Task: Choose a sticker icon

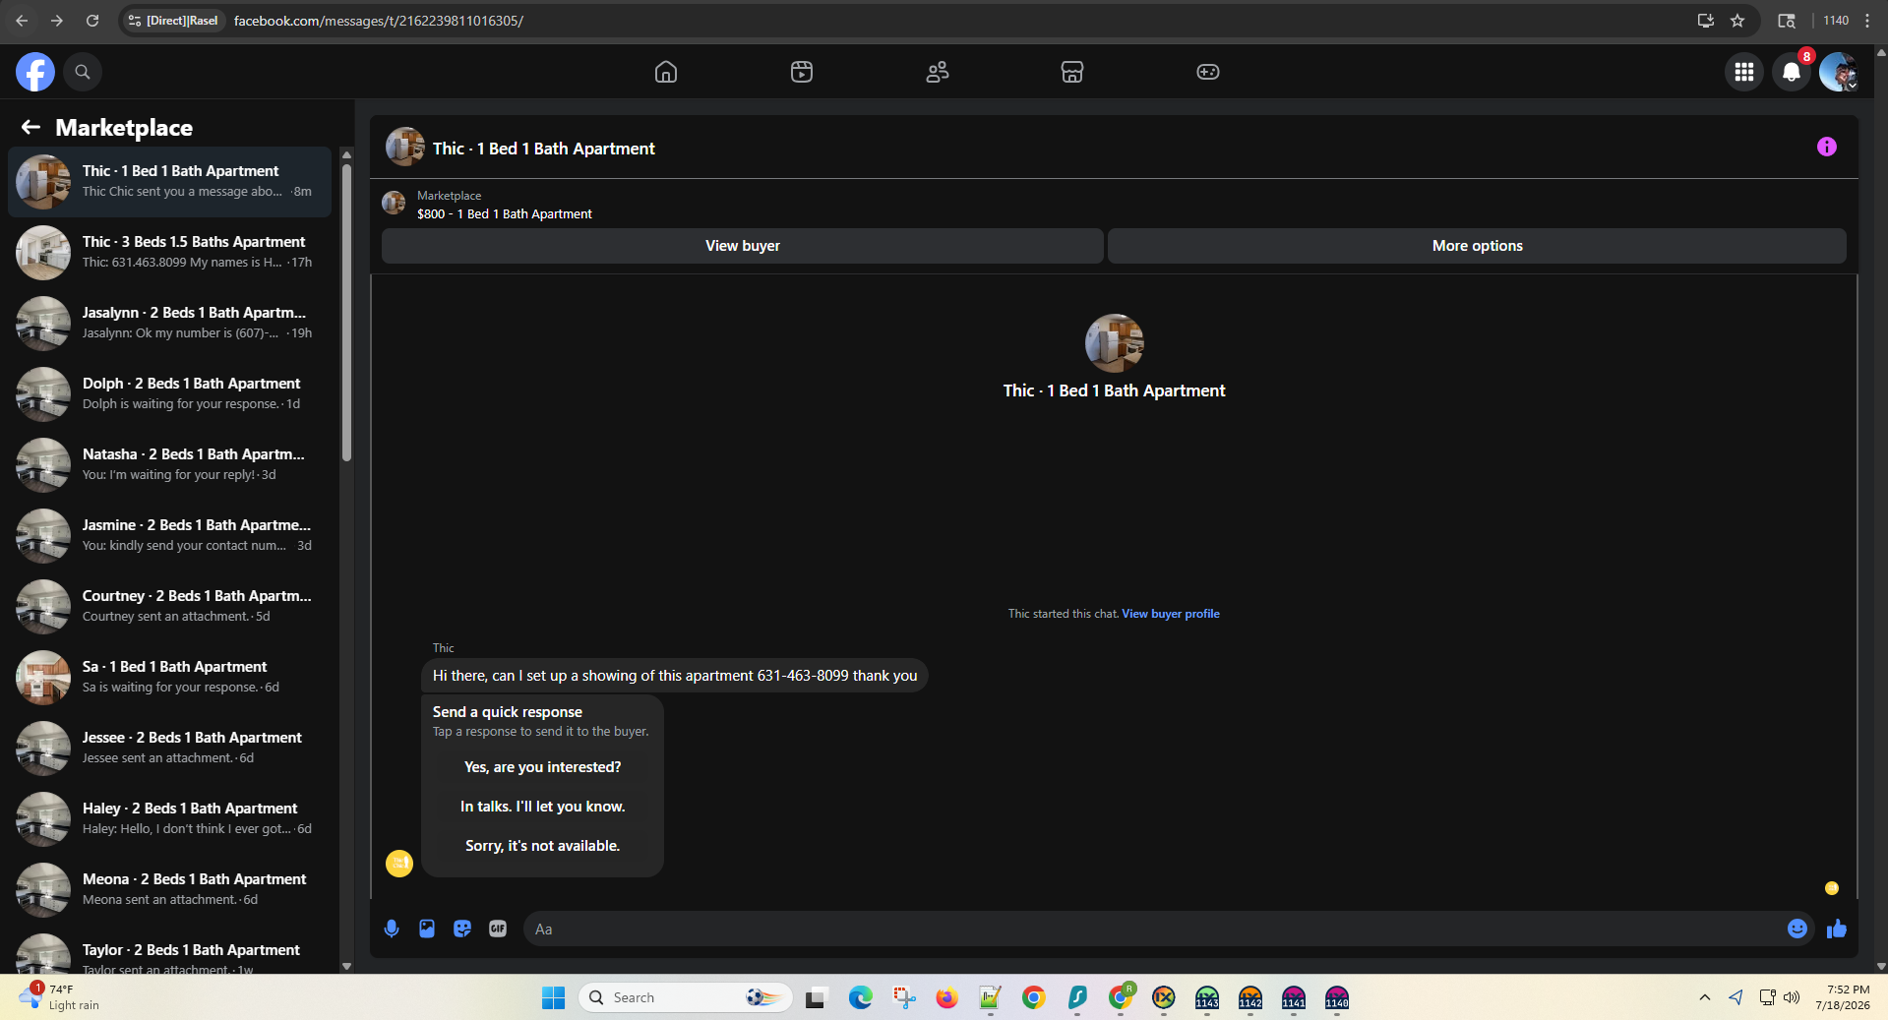Action: [462, 929]
